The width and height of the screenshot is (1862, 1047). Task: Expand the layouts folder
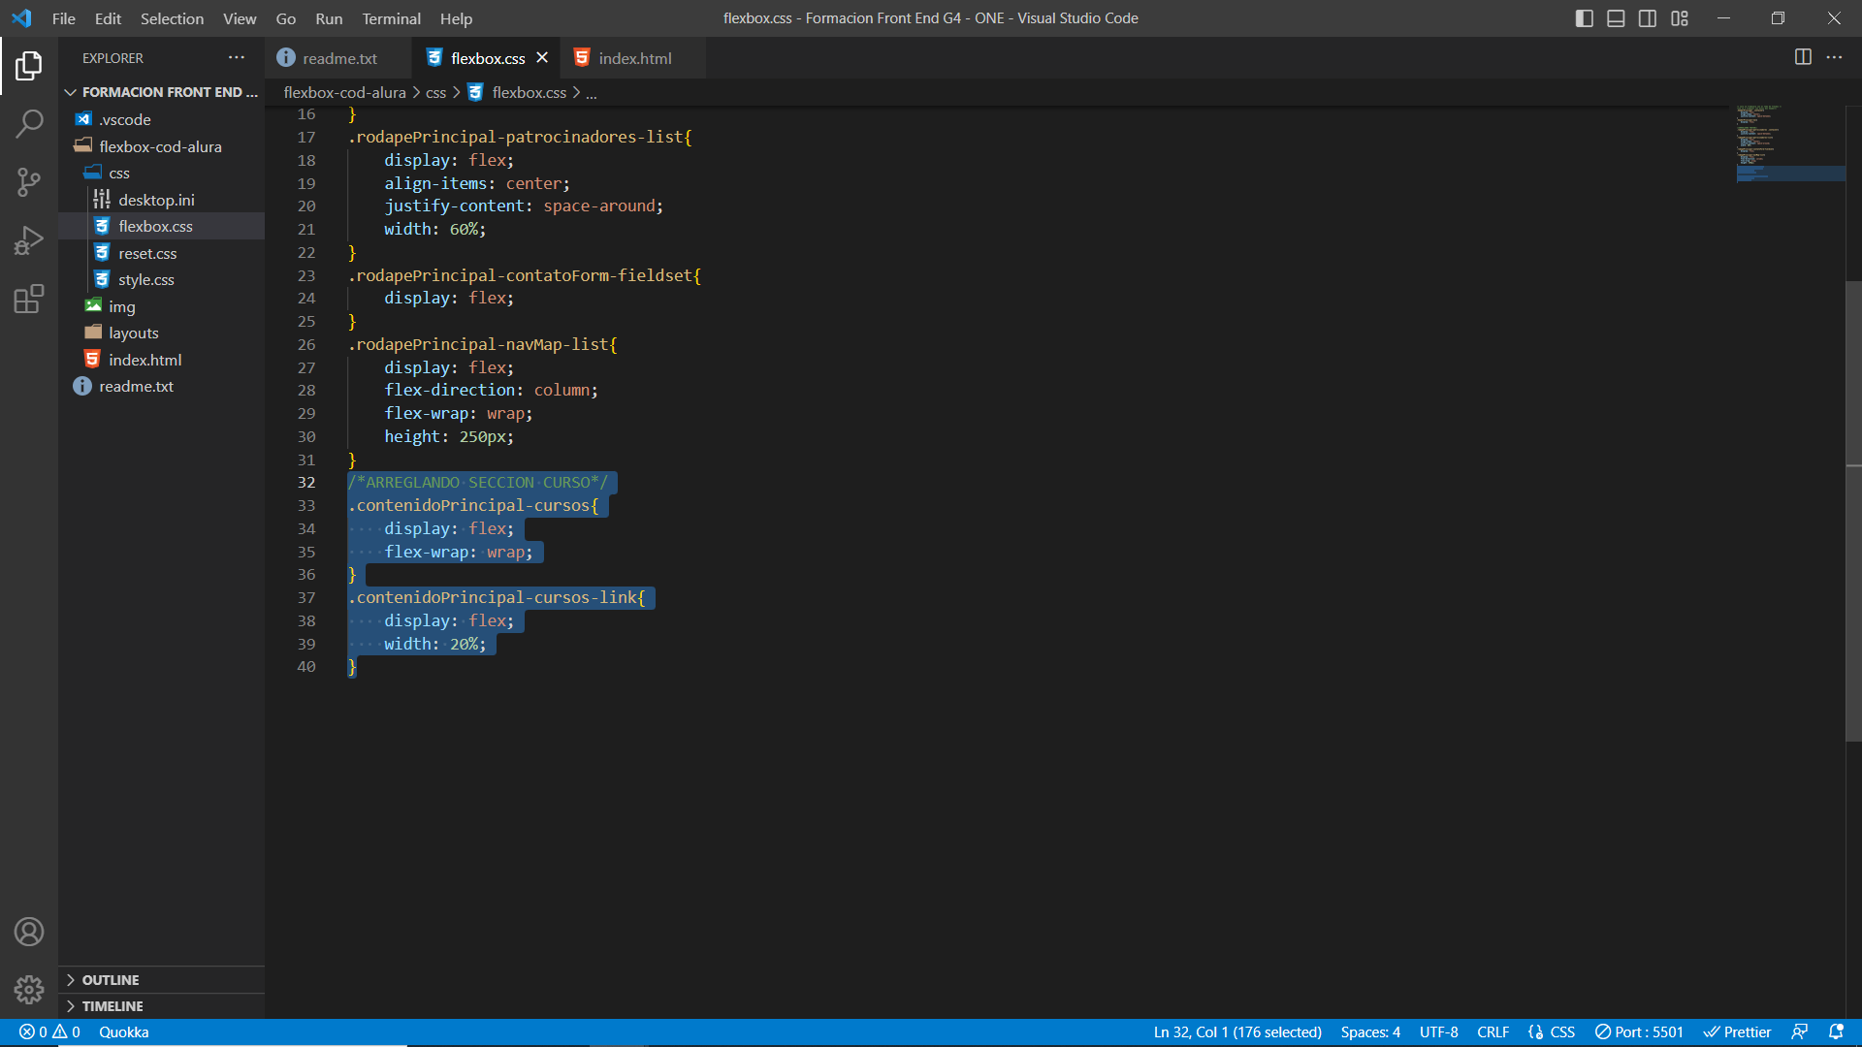[162, 333]
